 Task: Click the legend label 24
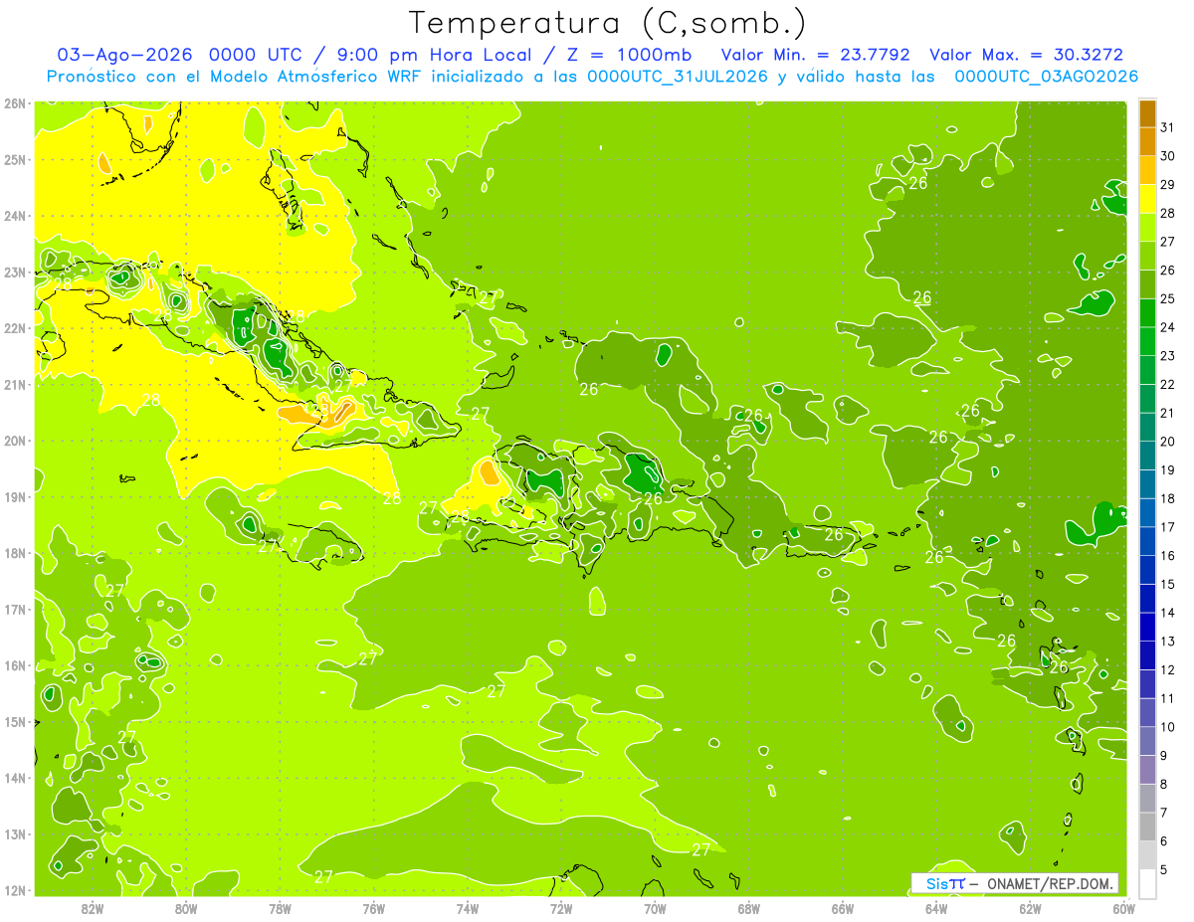tap(1168, 327)
